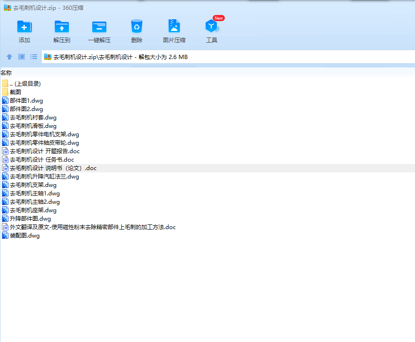This screenshot has width=415, height=342.
Task: Select file 去毛刺机滑板.dwg
Action: pos(33,126)
